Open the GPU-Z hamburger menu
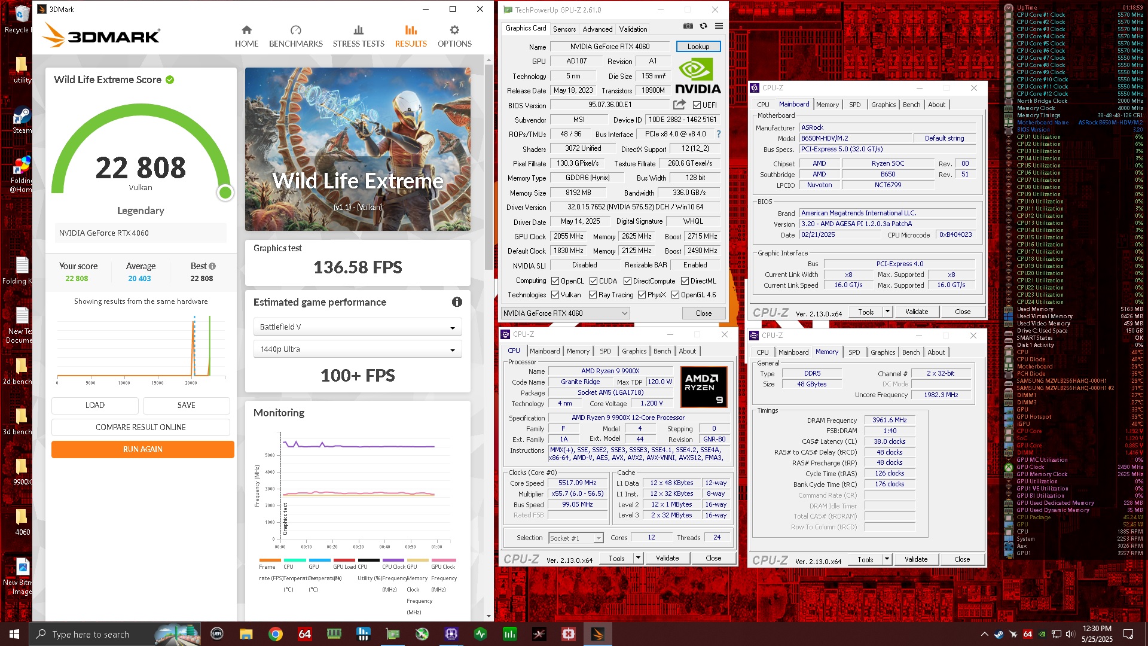This screenshot has width=1148, height=646. (x=719, y=26)
